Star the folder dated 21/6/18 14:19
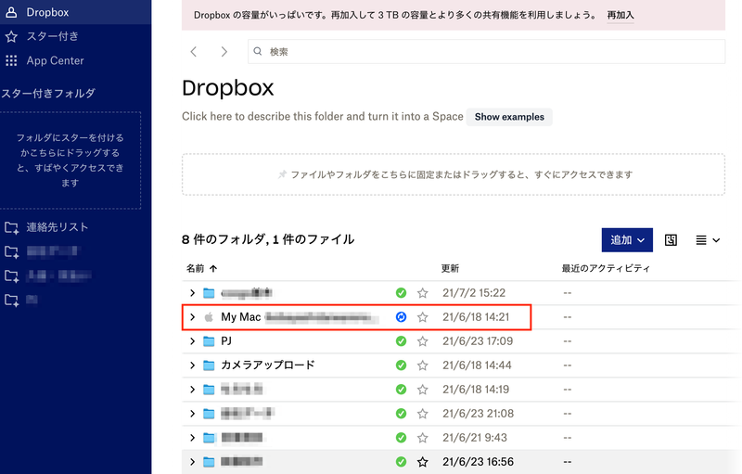Viewport: 742px width, 474px height. pos(423,390)
